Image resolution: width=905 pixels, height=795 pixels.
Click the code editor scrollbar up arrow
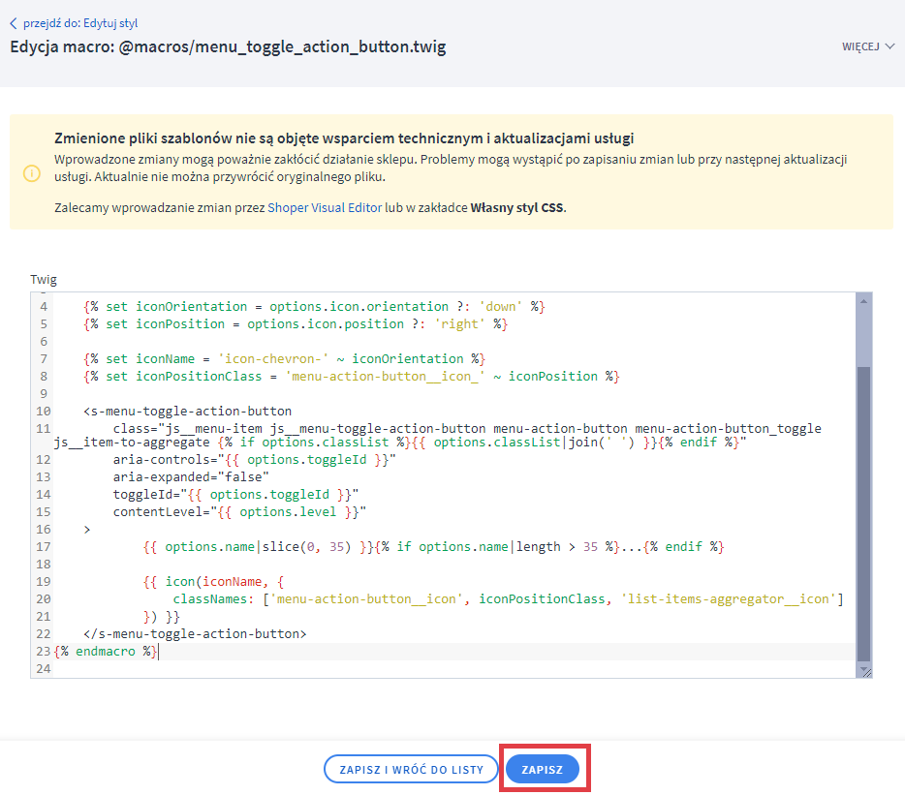(863, 300)
